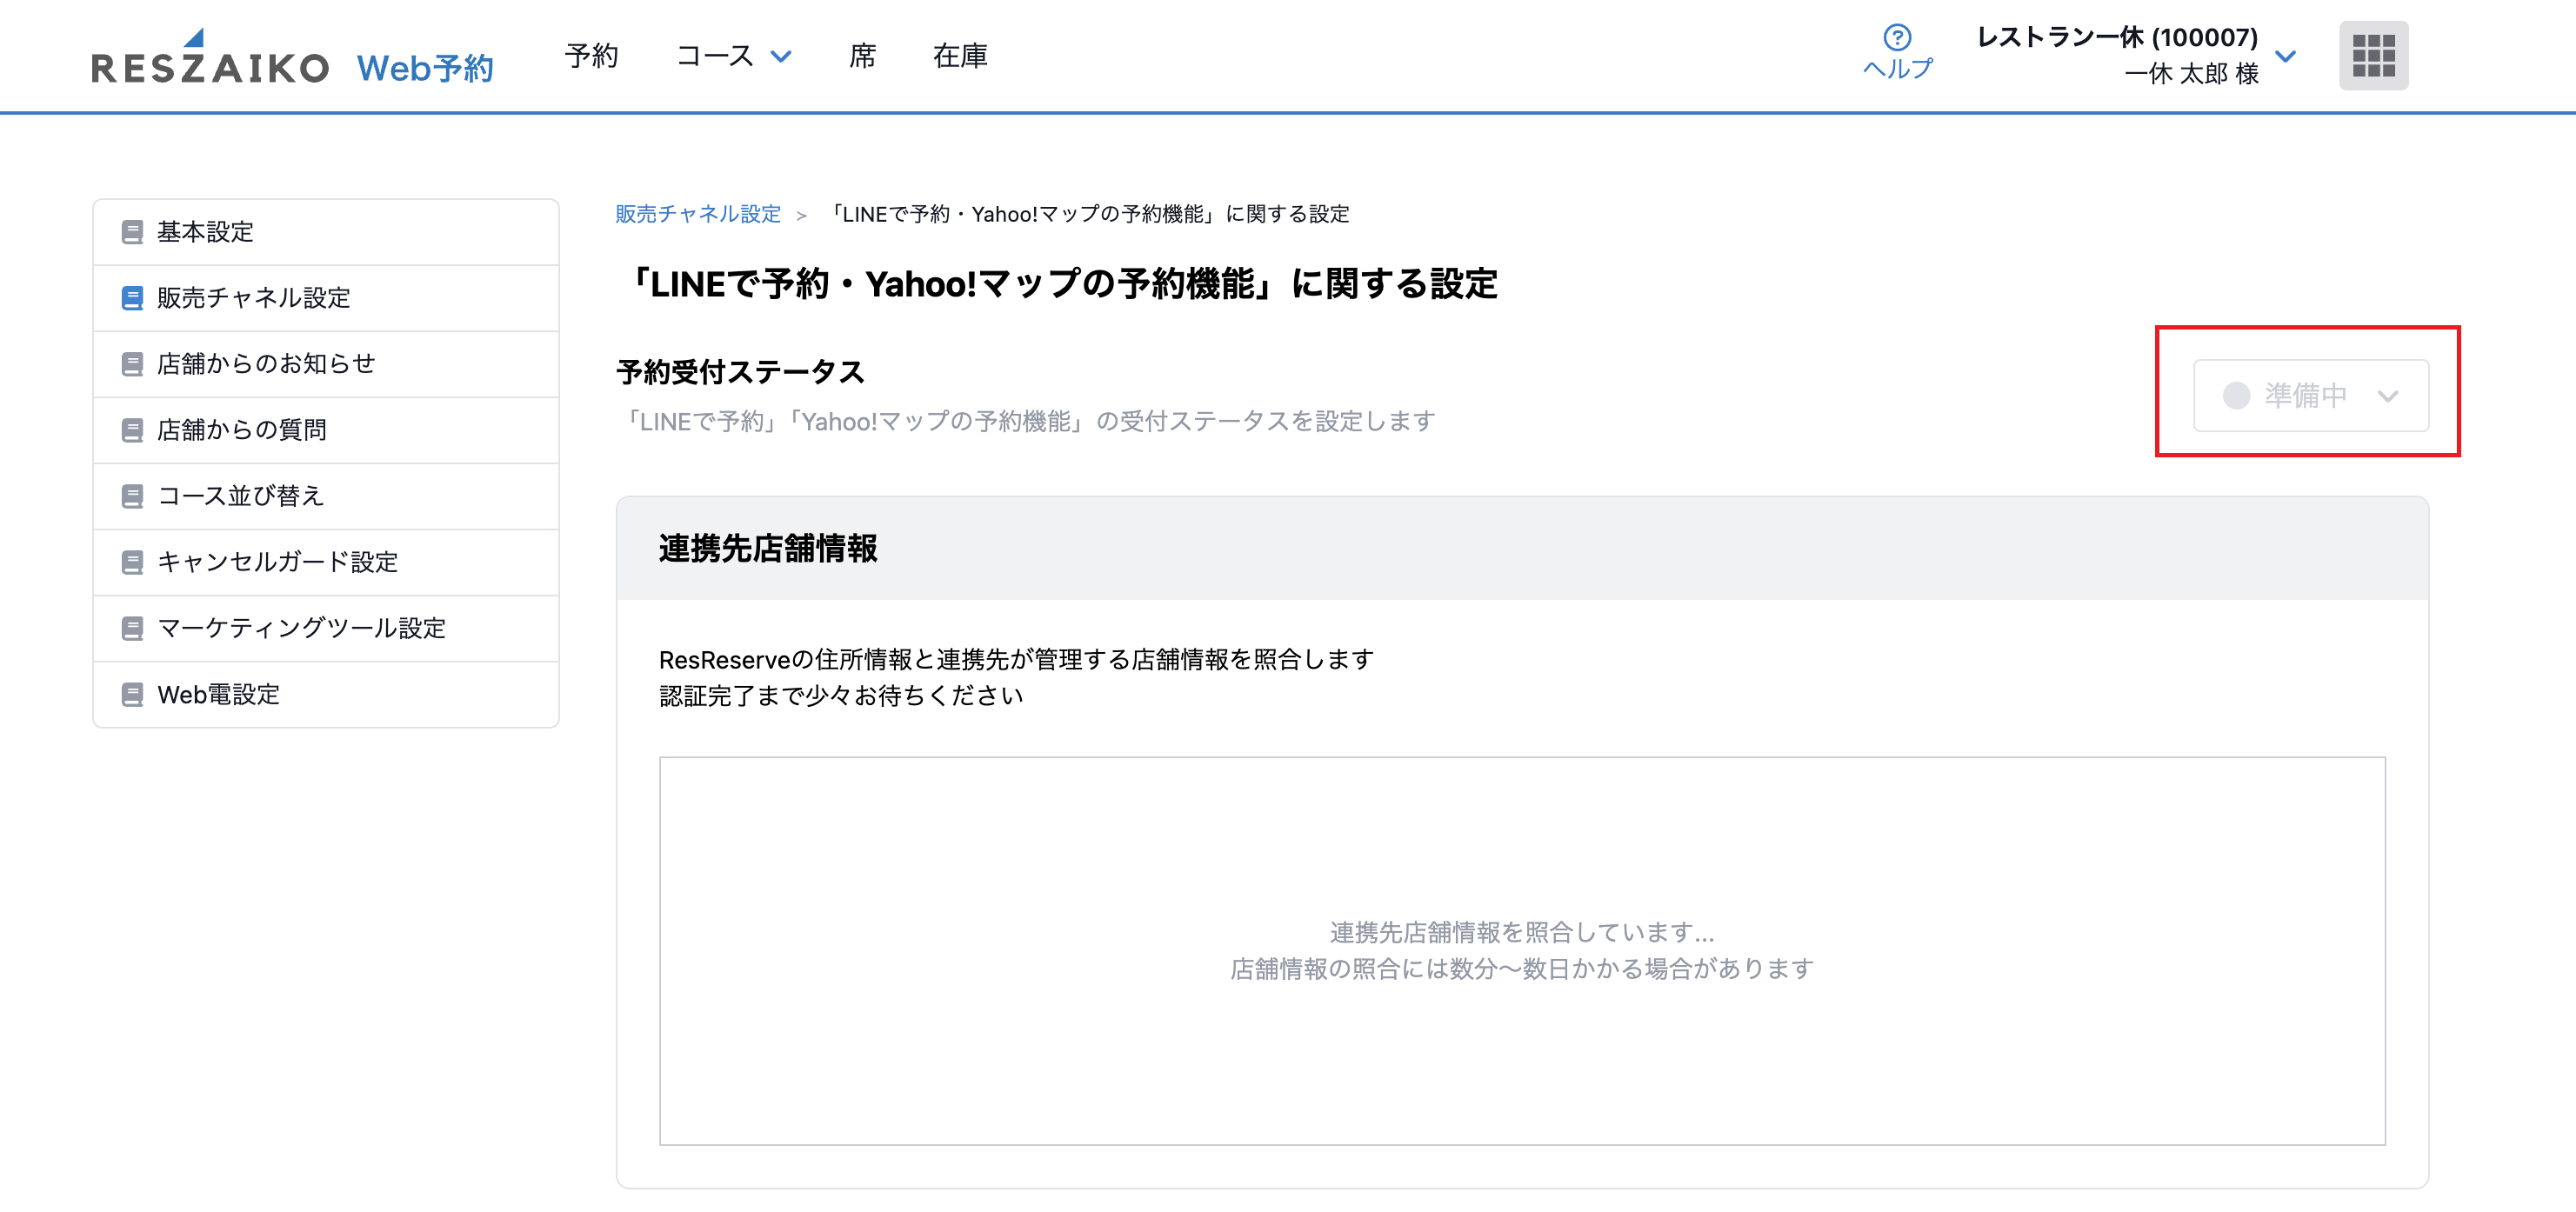Click the マーケティングツール設定 sidebar icon
2576x1212 pixels.
(x=132, y=628)
